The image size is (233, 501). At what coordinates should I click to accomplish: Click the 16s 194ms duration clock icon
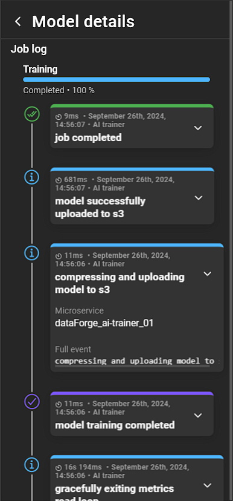click(x=59, y=468)
